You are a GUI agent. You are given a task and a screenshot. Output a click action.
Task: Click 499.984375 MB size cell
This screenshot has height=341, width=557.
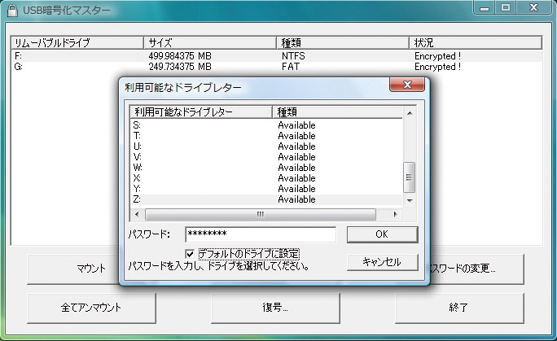180,56
